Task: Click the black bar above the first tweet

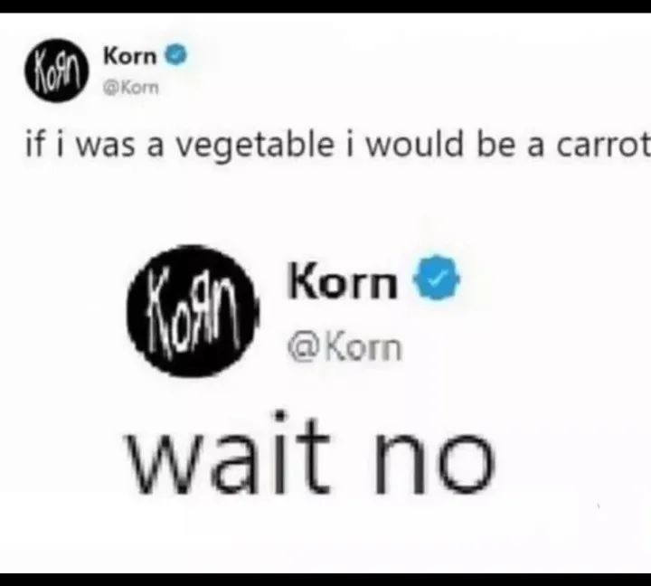Action: [x=325, y=6]
